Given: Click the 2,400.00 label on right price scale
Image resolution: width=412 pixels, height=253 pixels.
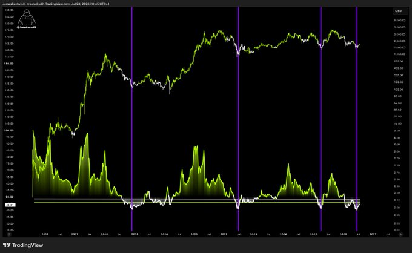Looking at the screenshot, I should pos(400,41).
